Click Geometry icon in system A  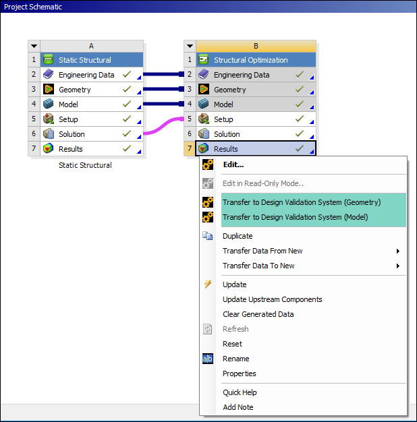tap(49, 89)
